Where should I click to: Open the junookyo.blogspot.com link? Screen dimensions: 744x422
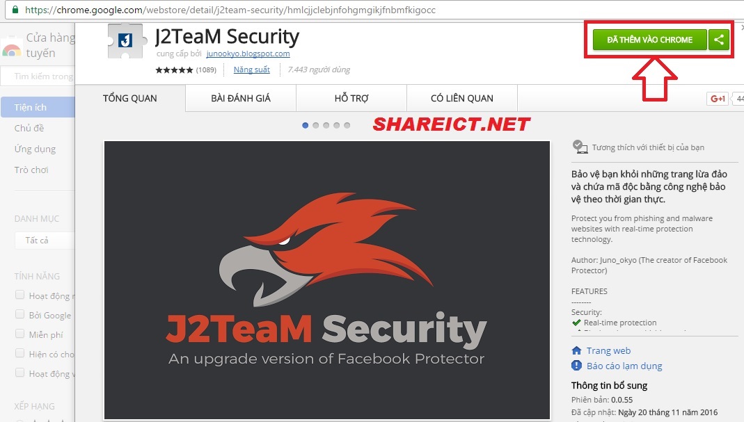tap(248, 54)
